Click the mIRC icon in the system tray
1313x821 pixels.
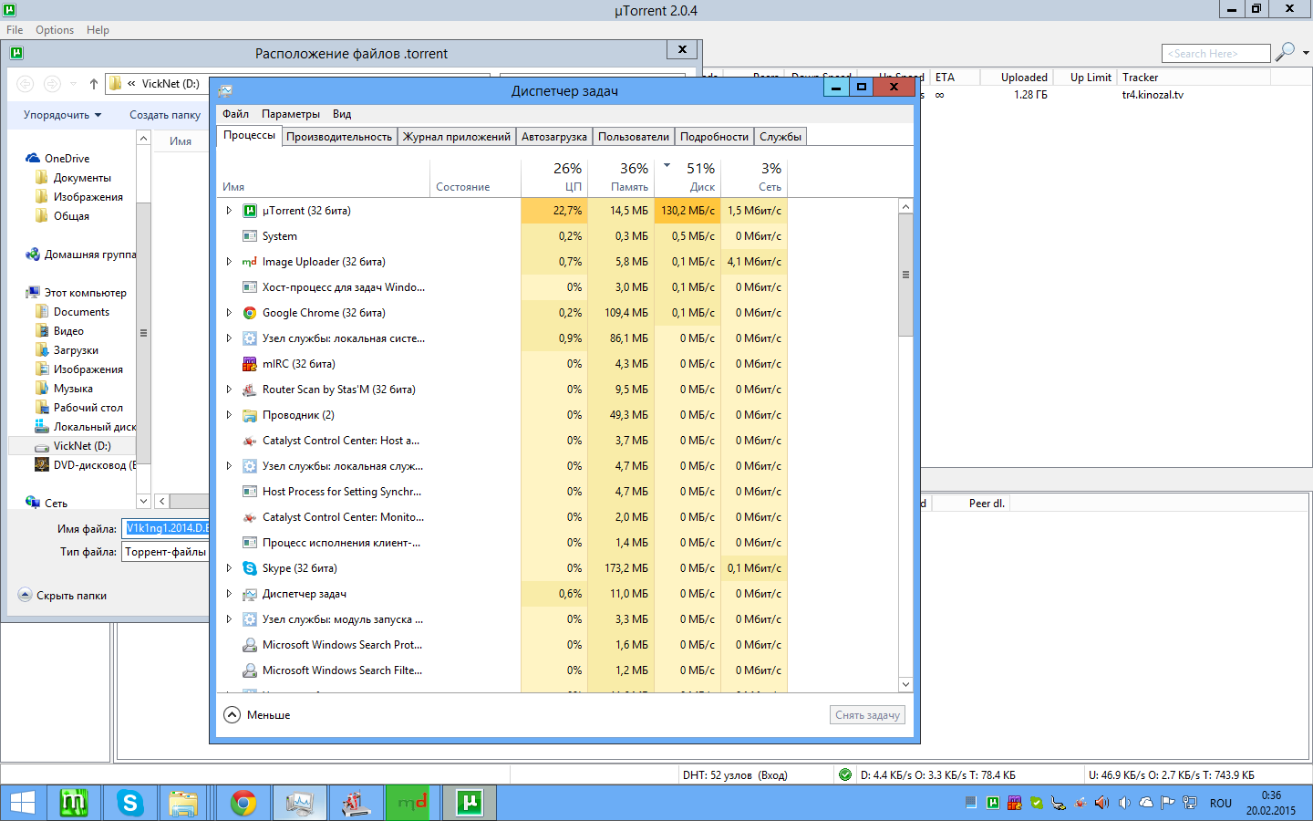1014,803
